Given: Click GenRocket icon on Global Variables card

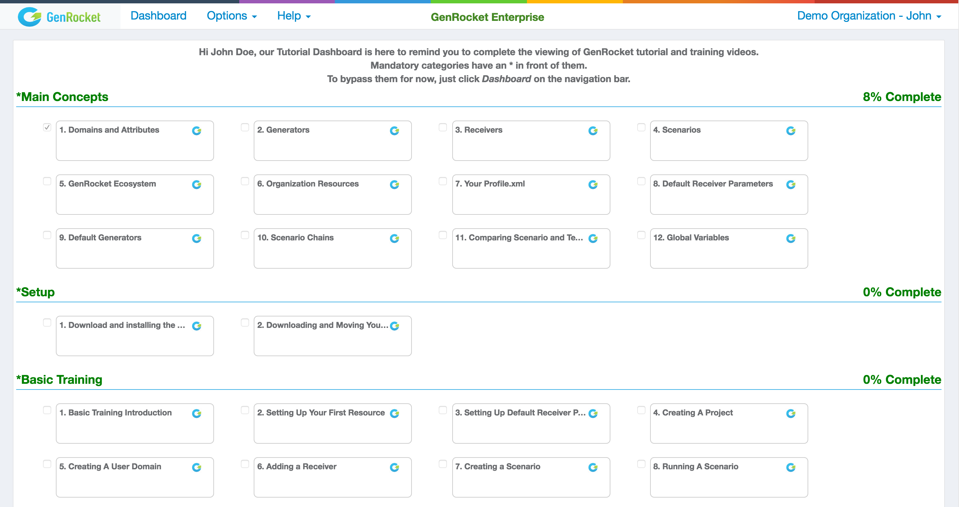Looking at the screenshot, I should (x=791, y=238).
